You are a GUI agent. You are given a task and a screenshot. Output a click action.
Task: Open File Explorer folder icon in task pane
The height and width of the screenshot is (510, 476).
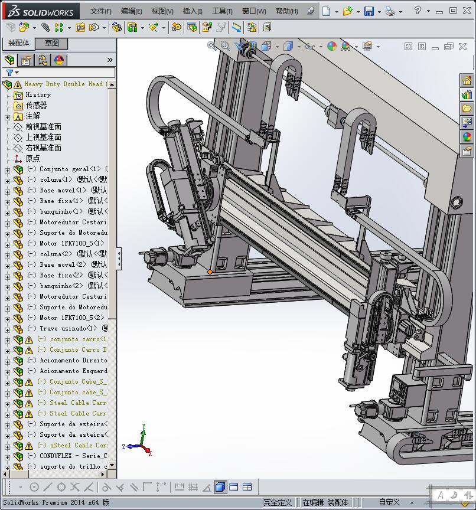(467, 109)
